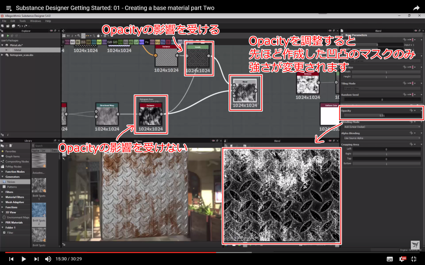Select the Blend node in the graph
425x265 pixels.
pos(245,91)
